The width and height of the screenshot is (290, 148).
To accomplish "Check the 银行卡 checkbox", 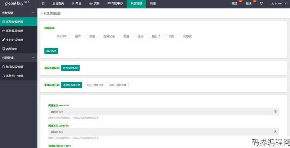I will pos(148,36).
